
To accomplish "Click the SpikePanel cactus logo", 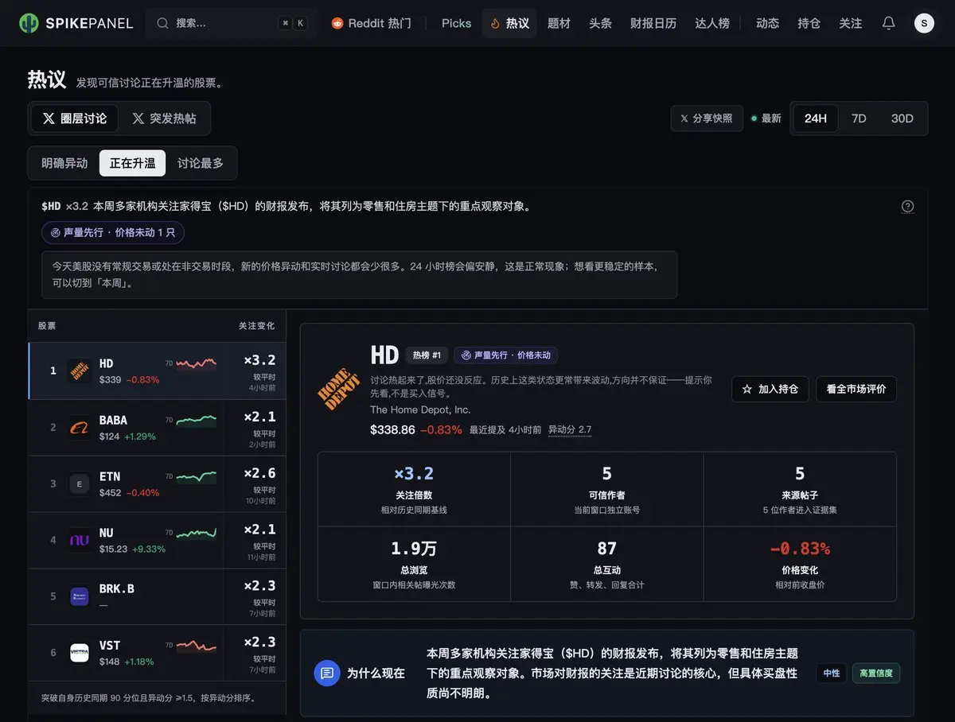I will [x=29, y=23].
